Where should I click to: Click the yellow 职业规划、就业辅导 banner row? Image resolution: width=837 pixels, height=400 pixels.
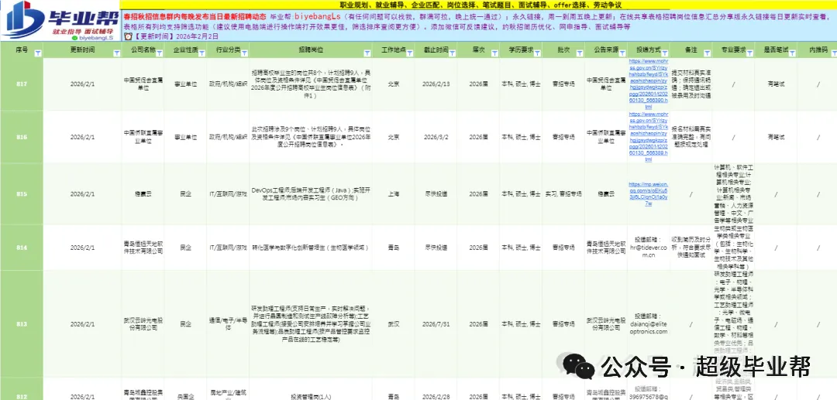click(478, 5)
